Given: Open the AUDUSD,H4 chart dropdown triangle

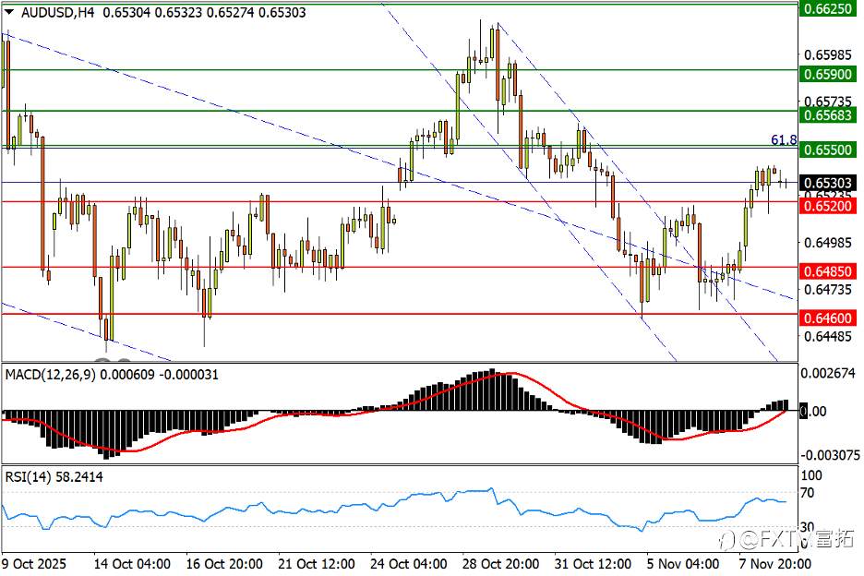Looking at the screenshot, I should pos(10,12).
